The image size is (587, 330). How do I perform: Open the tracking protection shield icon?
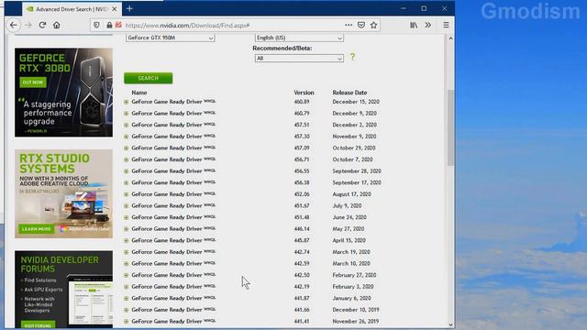coord(96,25)
